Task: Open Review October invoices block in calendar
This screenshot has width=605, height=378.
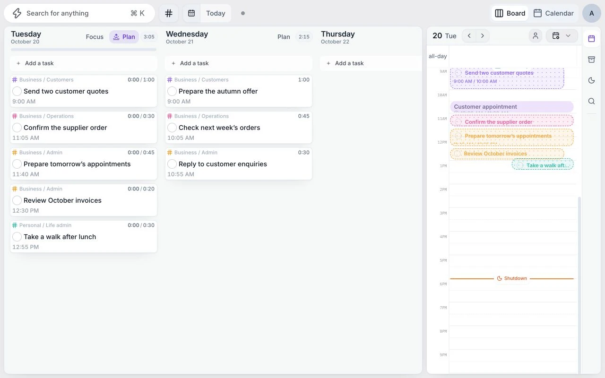Action: coord(507,154)
